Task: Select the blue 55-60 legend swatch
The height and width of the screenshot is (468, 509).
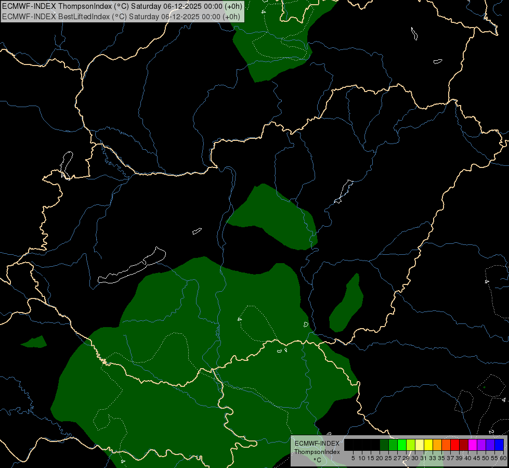Action: [499, 445]
